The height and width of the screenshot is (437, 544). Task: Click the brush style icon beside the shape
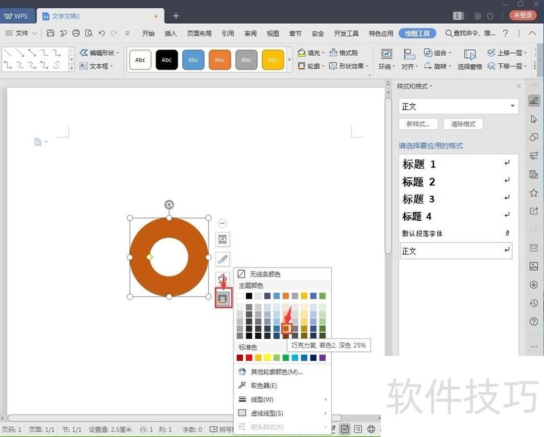tap(222, 259)
